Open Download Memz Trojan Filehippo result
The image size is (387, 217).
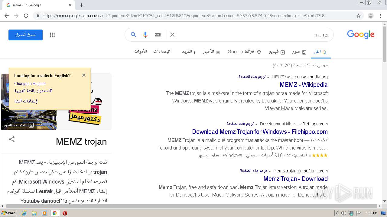tap(260, 132)
